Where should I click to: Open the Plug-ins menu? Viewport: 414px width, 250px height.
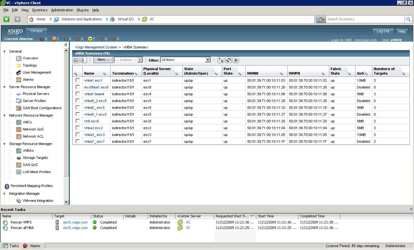click(82, 10)
